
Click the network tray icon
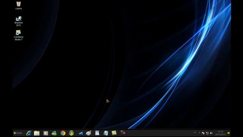pos(207,133)
